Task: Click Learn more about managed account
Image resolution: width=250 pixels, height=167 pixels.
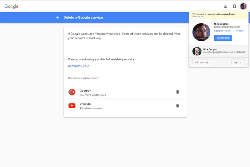Action: coord(198,16)
